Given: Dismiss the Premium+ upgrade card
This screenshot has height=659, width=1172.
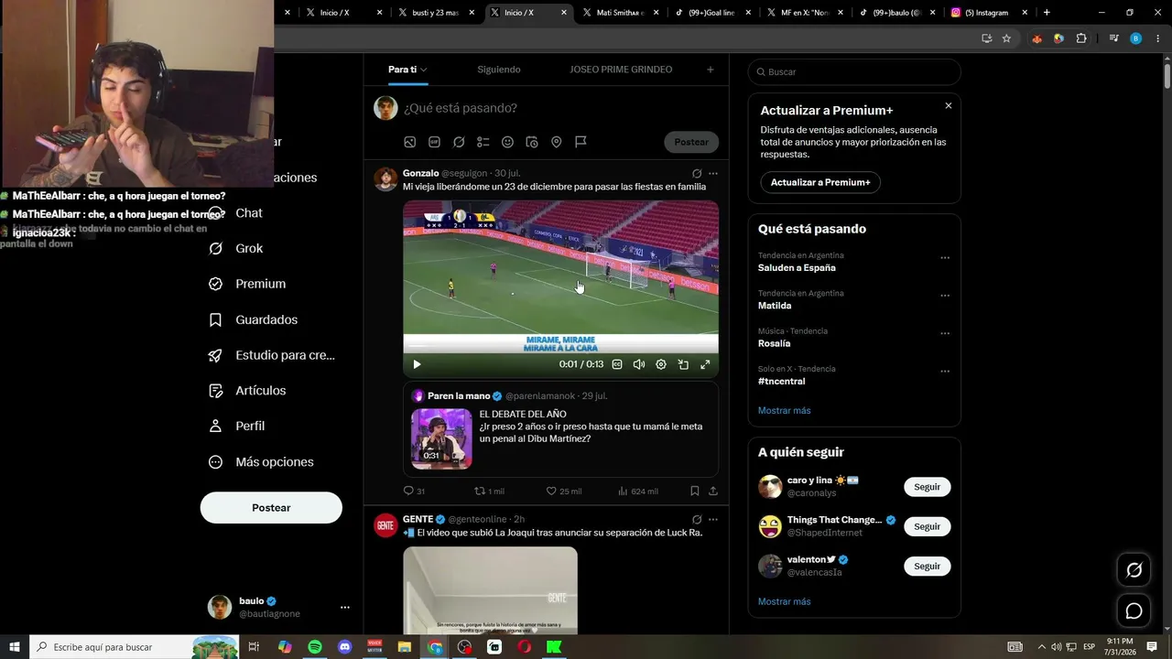Looking at the screenshot, I should [x=948, y=106].
